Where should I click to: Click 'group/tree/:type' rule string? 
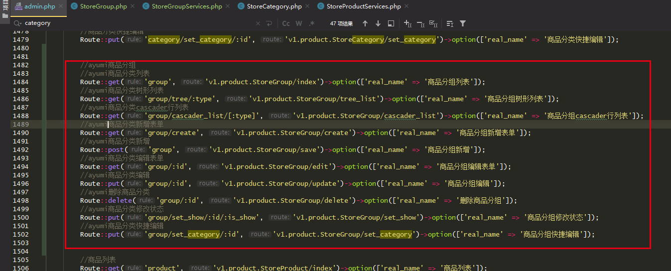click(182, 99)
